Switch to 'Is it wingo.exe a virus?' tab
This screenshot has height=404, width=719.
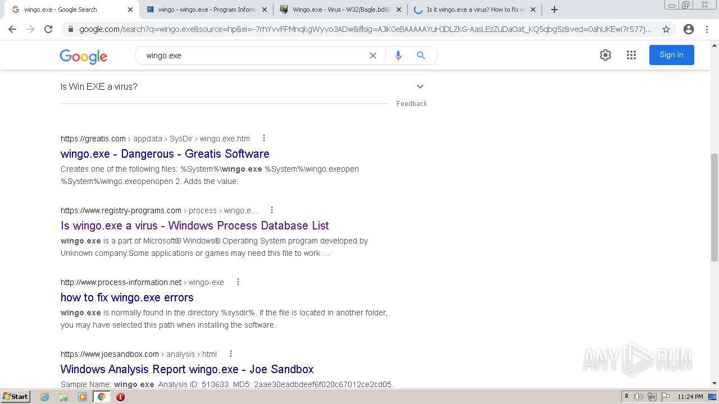475,10
